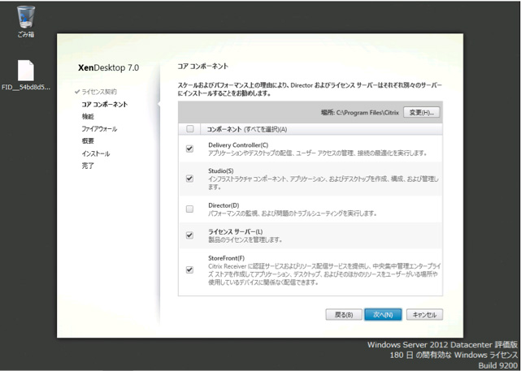Select the ライセンス契約 step in sidebar
Viewport: 521px width, 371px height.
click(x=99, y=92)
